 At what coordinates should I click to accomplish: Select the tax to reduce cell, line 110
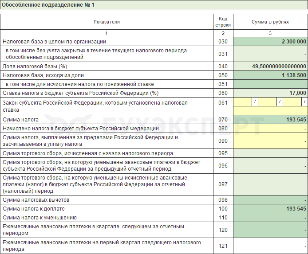[x=270, y=218]
